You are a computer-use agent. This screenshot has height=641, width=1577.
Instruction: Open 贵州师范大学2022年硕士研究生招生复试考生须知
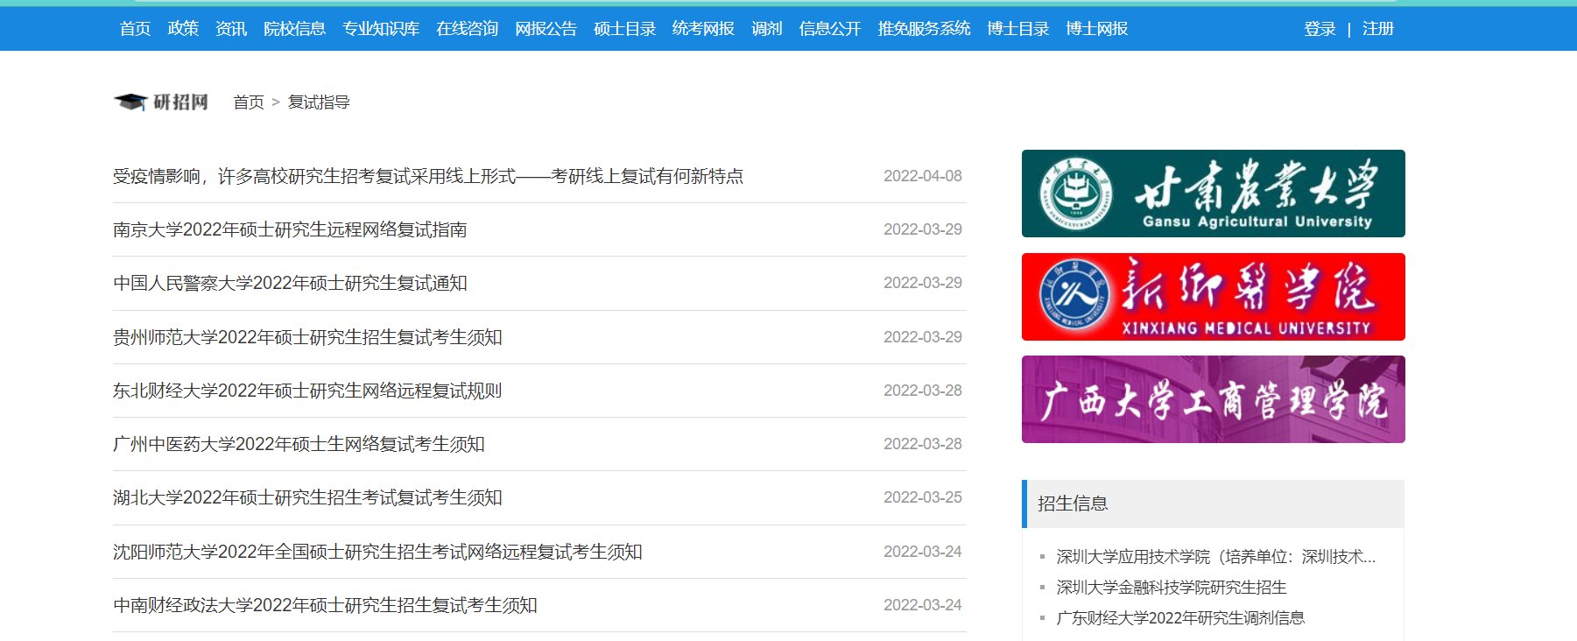[307, 337]
